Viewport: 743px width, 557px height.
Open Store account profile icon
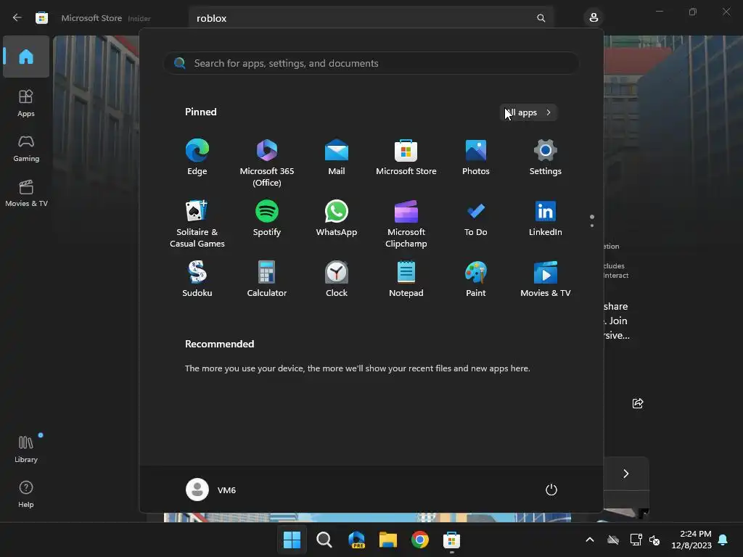[594, 17]
